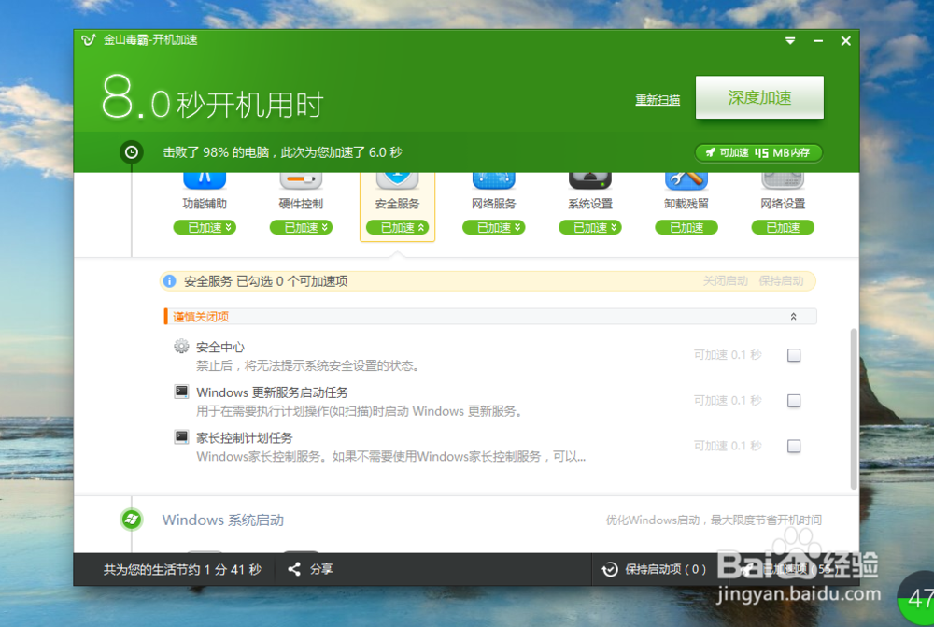Click the info icon in 安全服务 notice

pyautogui.click(x=170, y=280)
